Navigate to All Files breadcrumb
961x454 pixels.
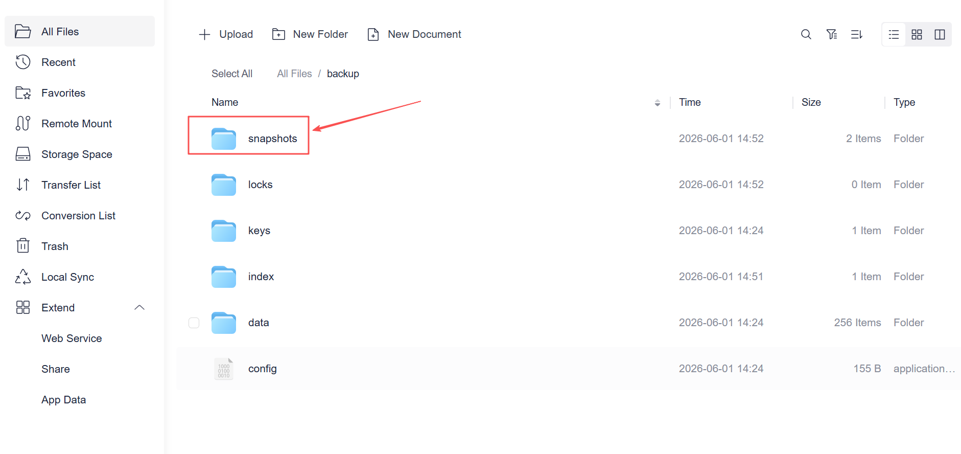294,74
